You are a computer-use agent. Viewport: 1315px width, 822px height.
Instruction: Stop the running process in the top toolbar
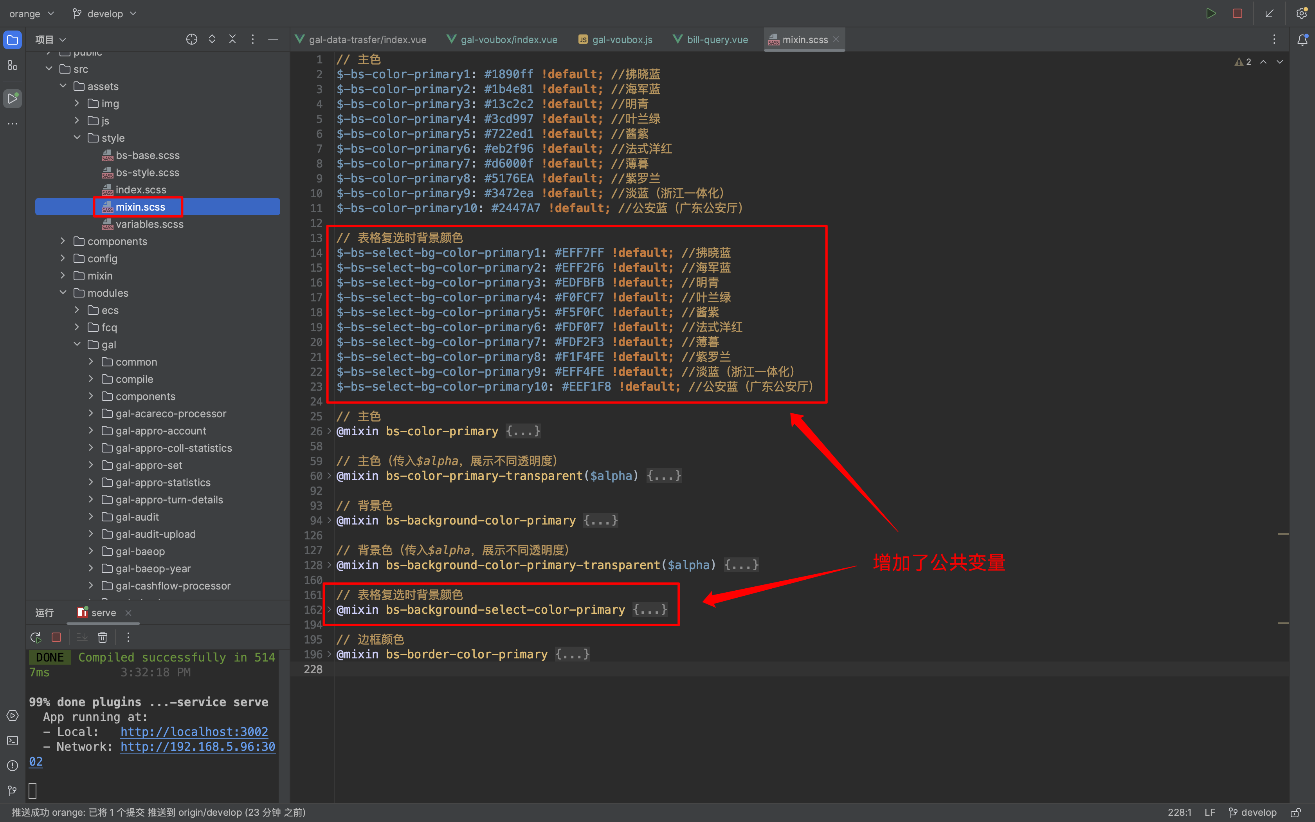coord(1237,14)
